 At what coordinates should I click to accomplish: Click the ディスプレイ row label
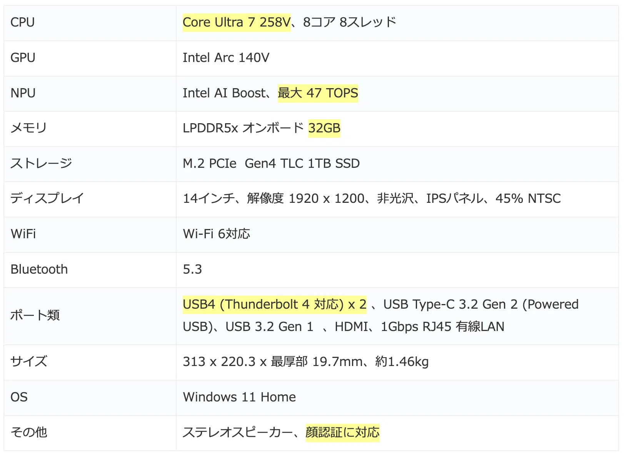coord(47,199)
